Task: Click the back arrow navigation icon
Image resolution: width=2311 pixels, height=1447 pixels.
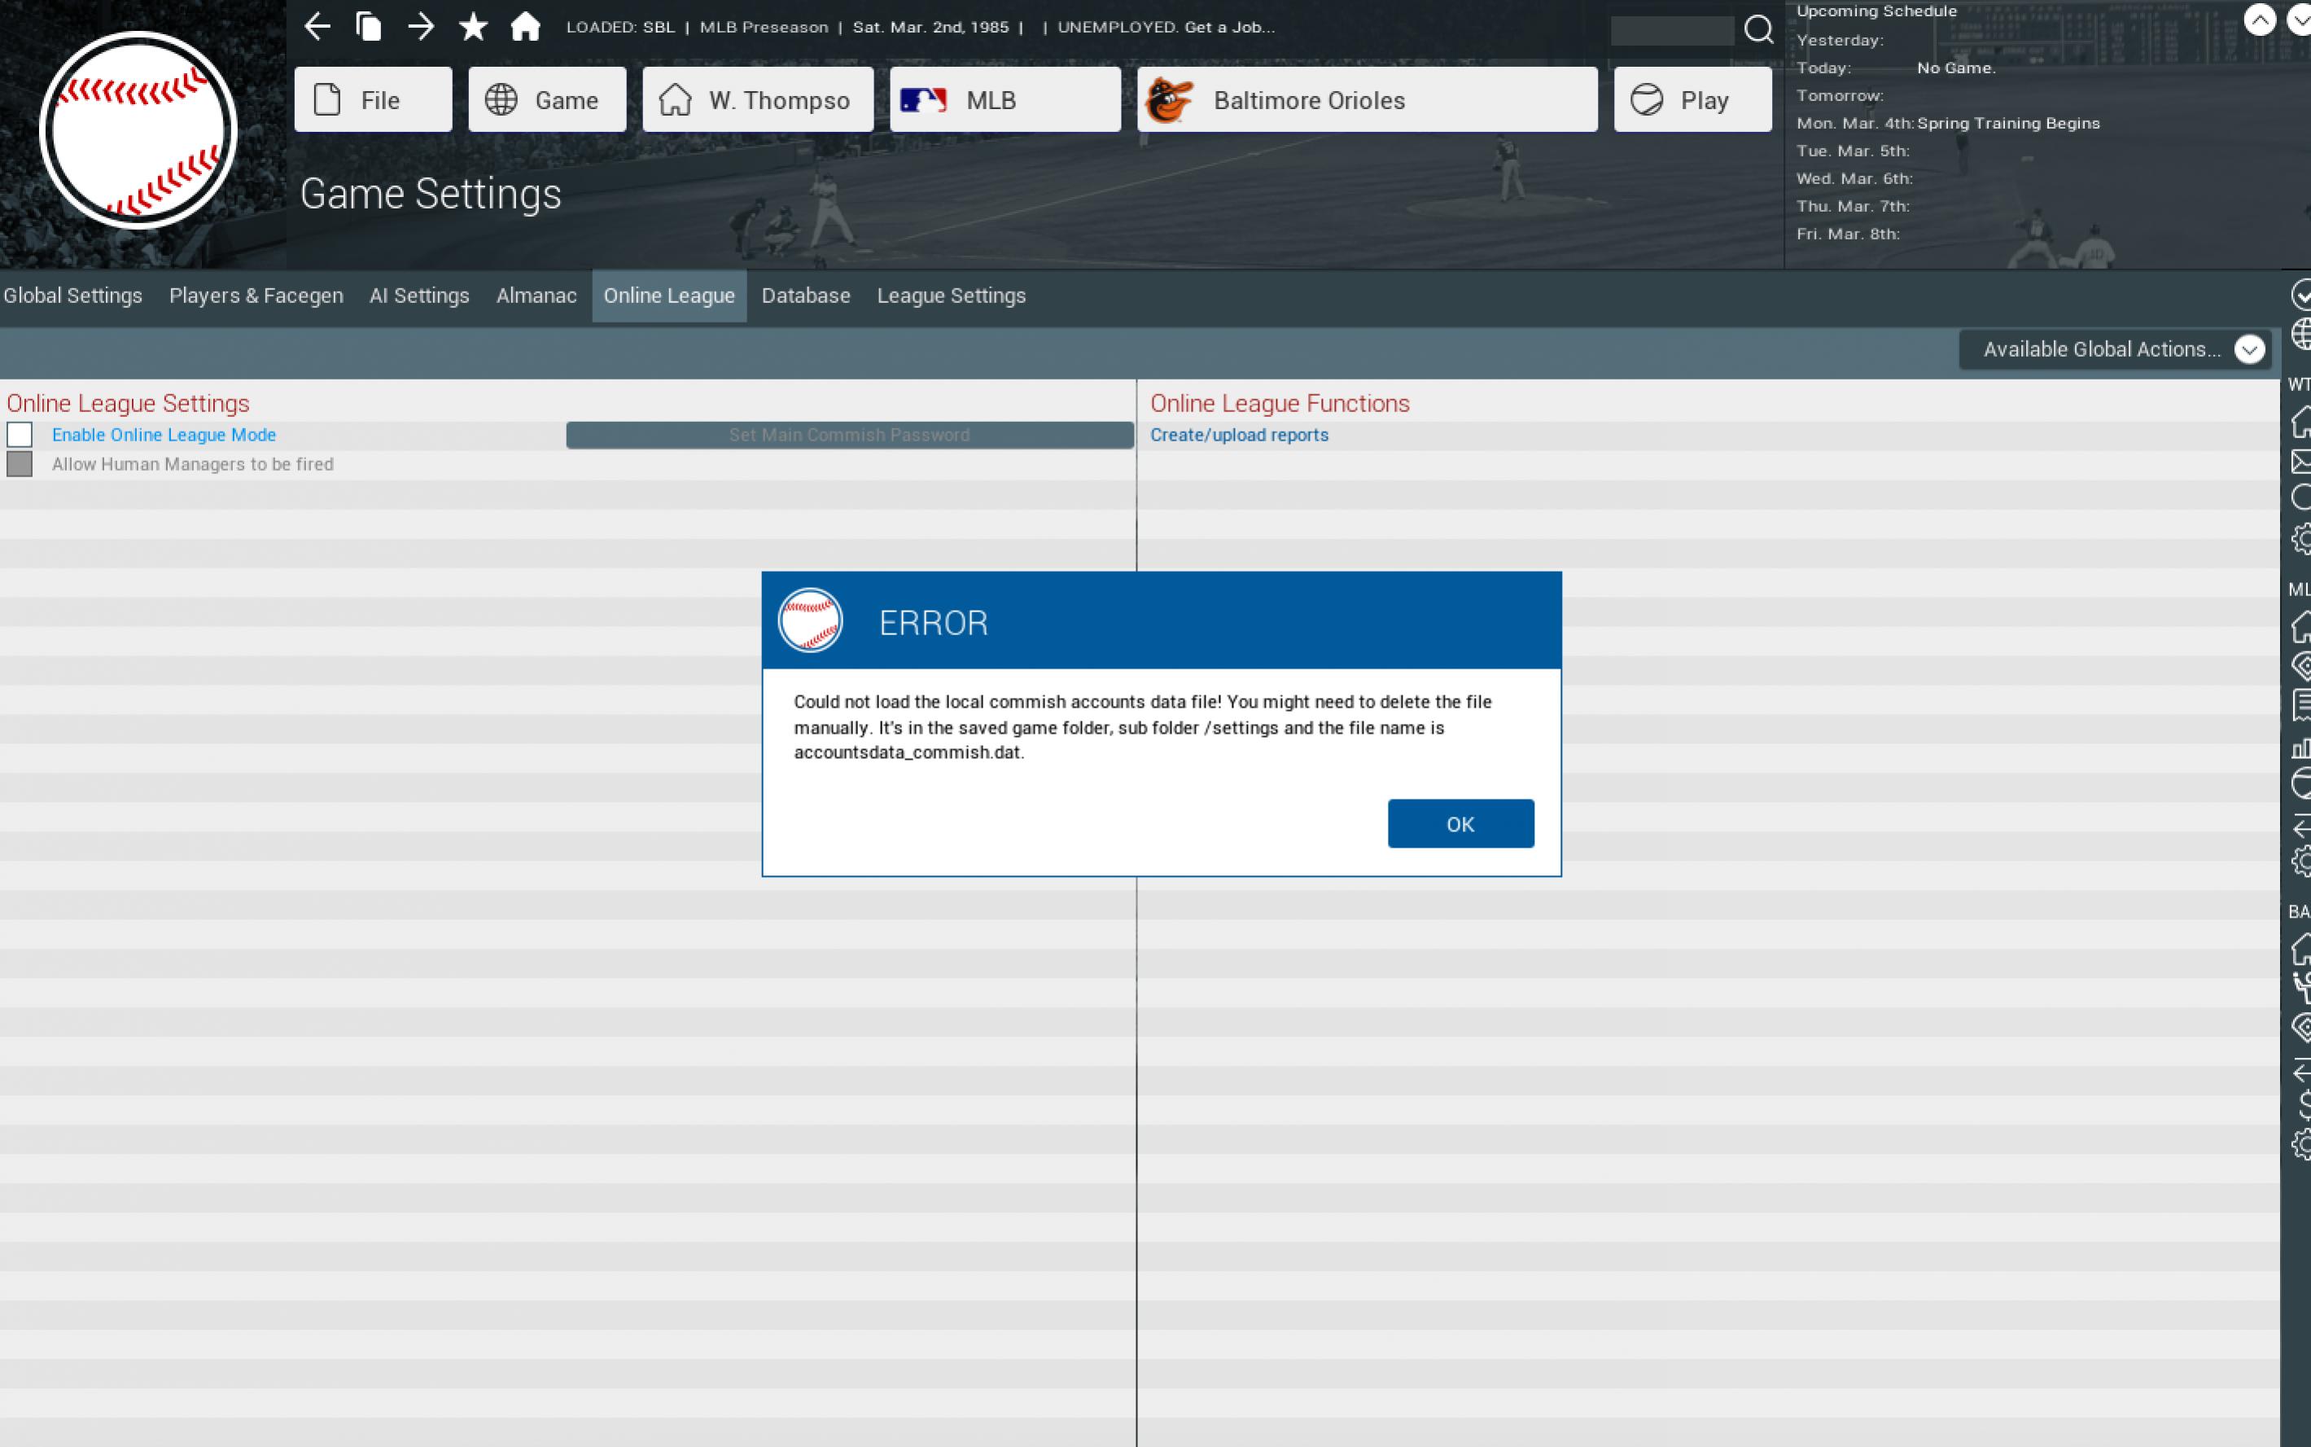Action: (x=317, y=27)
